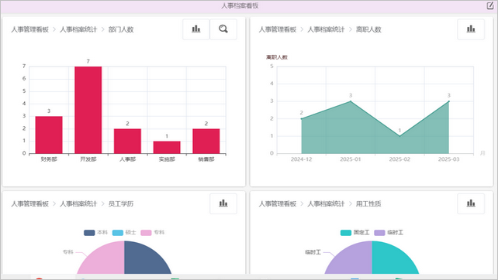
Task: Click the search magnifier icon in 部门人数 panel
Action: pyautogui.click(x=223, y=29)
